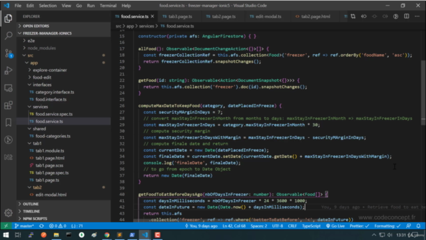Click the Toggle file blame icon
The height and width of the screenshot is (240, 426).
pos(395,16)
